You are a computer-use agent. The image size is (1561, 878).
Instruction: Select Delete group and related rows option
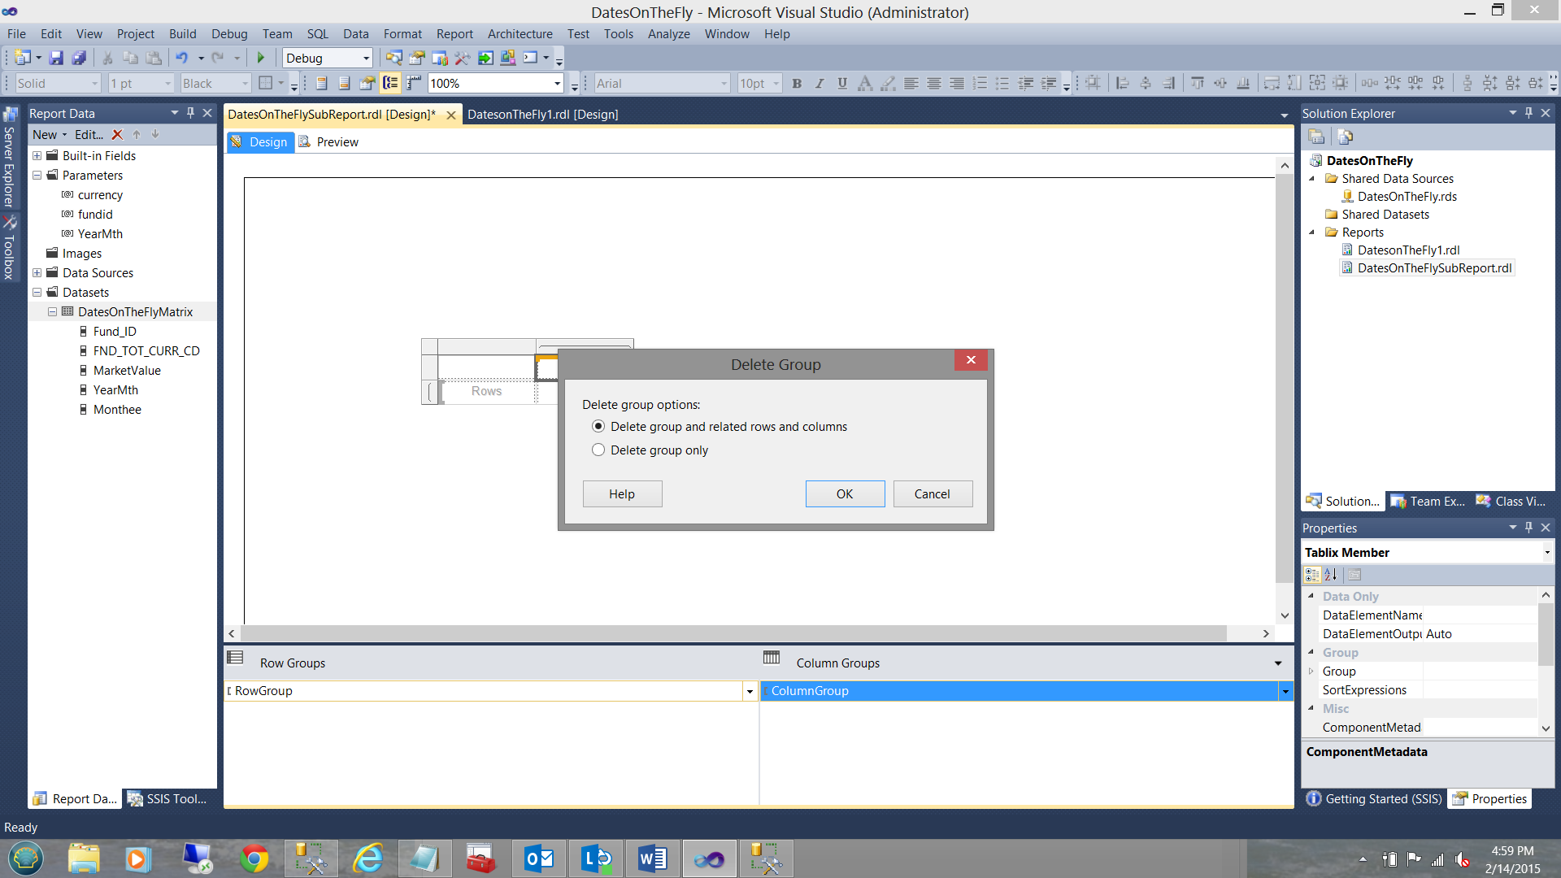click(x=598, y=426)
